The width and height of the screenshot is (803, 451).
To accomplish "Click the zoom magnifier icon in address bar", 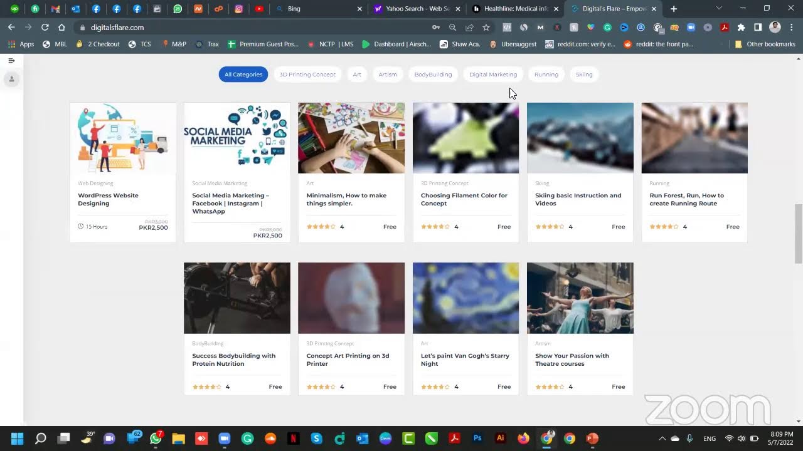I will [452, 28].
